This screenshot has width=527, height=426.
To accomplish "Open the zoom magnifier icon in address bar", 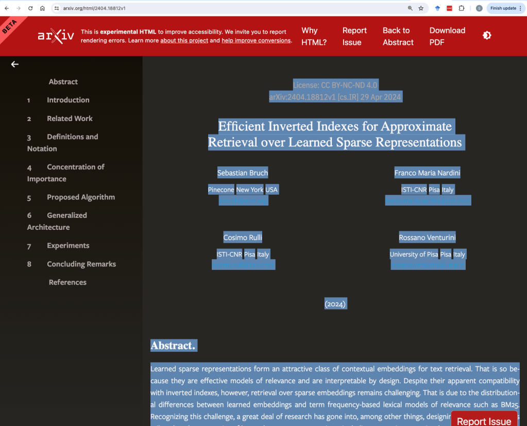I will coord(410,8).
